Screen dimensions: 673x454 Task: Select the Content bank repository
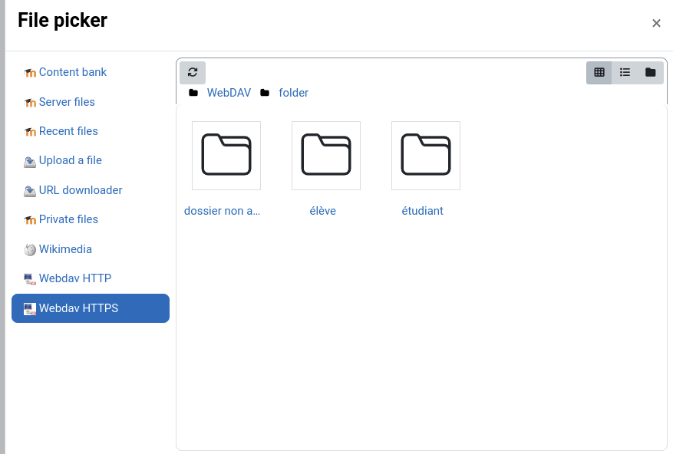coord(91,72)
